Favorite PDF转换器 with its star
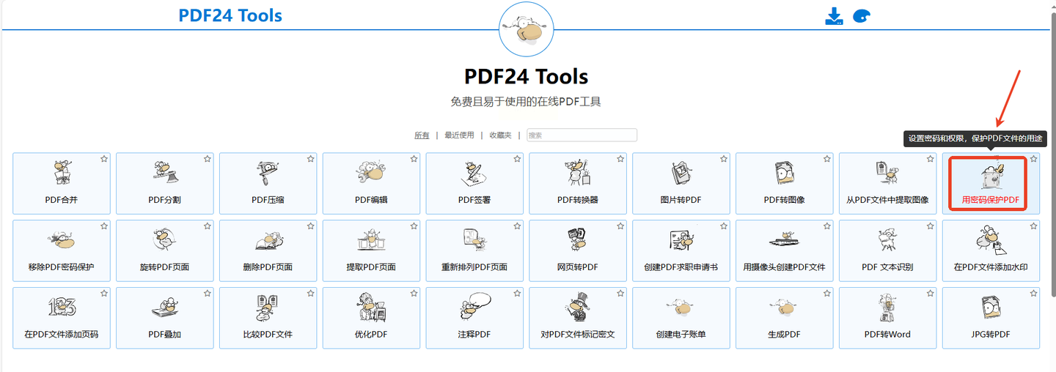 [621, 159]
